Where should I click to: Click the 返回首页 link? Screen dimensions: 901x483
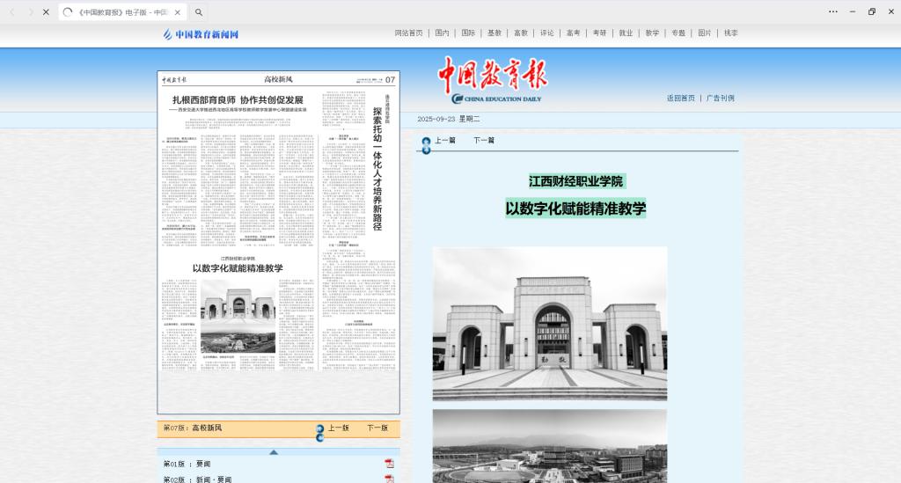click(x=680, y=99)
